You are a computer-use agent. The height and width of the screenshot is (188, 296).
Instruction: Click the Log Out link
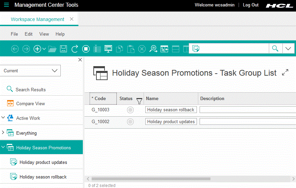click(x=251, y=5)
